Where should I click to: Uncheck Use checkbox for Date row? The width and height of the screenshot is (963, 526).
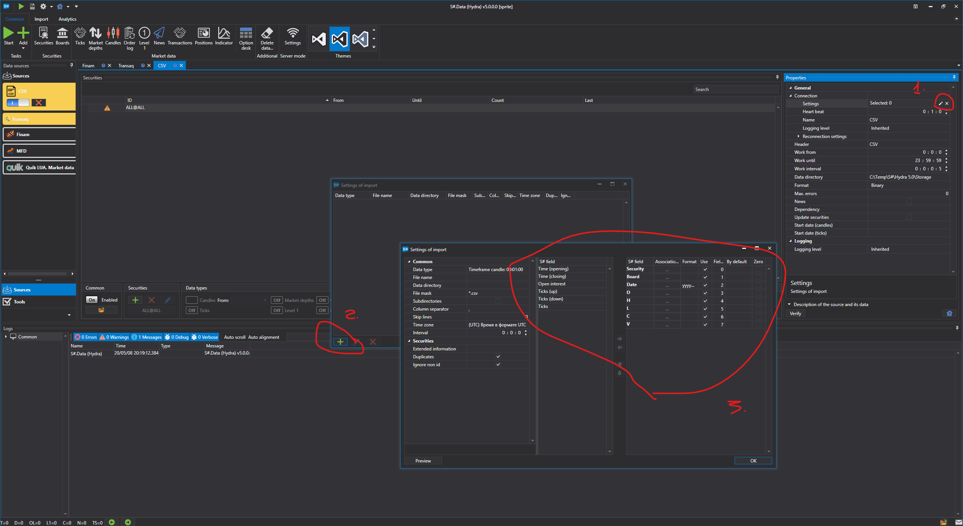[x=705, y=285]
